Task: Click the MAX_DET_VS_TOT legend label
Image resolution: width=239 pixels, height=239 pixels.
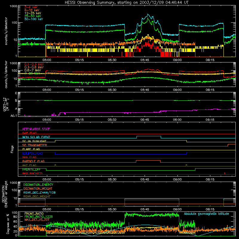Action: click(37, 220)
